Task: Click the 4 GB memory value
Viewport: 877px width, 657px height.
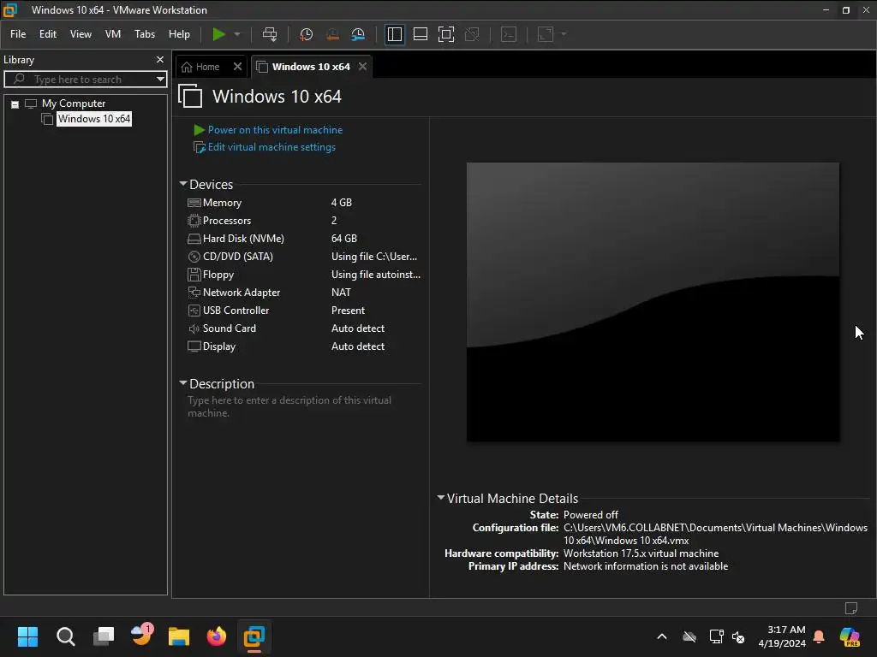Action: (341, 202)
